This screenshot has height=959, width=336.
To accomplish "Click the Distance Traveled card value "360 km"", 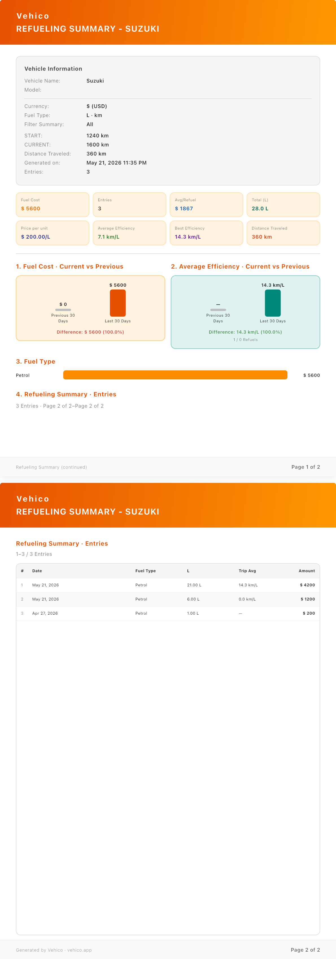I will coord(262,237).
